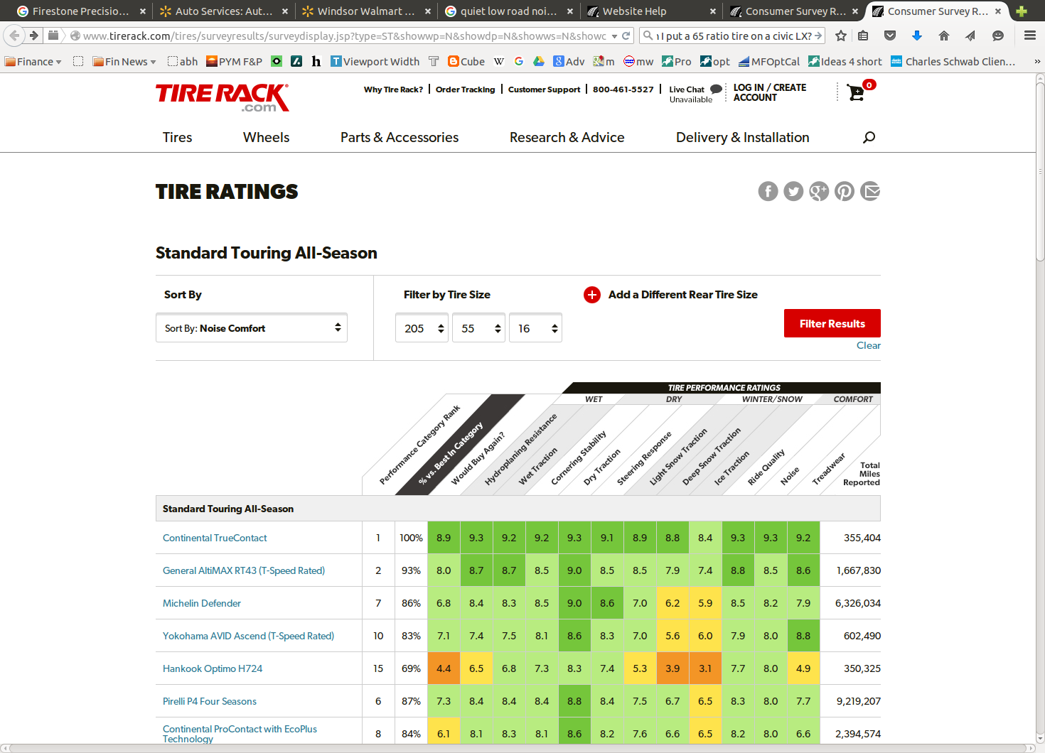Open aspect ratio 55 dropdown
Image resolution: width=1045 pixels, height=753 pixels.
point(478,328)
